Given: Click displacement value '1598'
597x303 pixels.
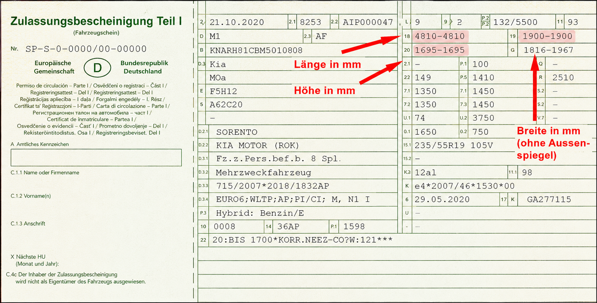Looking at the screenshot, I should (x=354, y=227).
